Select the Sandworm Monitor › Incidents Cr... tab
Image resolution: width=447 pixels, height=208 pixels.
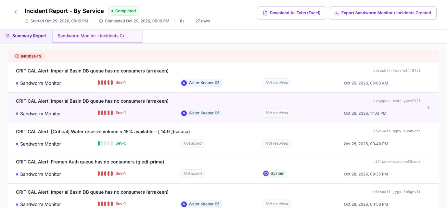pyautogui.click(x=97, y=36)
